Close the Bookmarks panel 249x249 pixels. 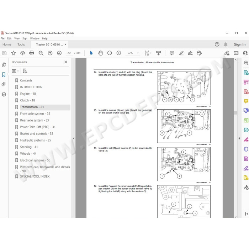(x=66, y=62)
